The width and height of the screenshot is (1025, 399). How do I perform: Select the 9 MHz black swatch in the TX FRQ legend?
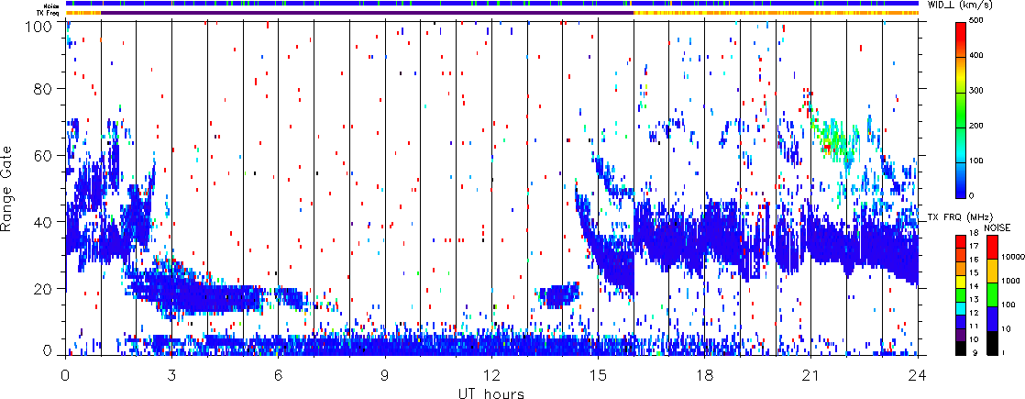[x=959, y=349]
